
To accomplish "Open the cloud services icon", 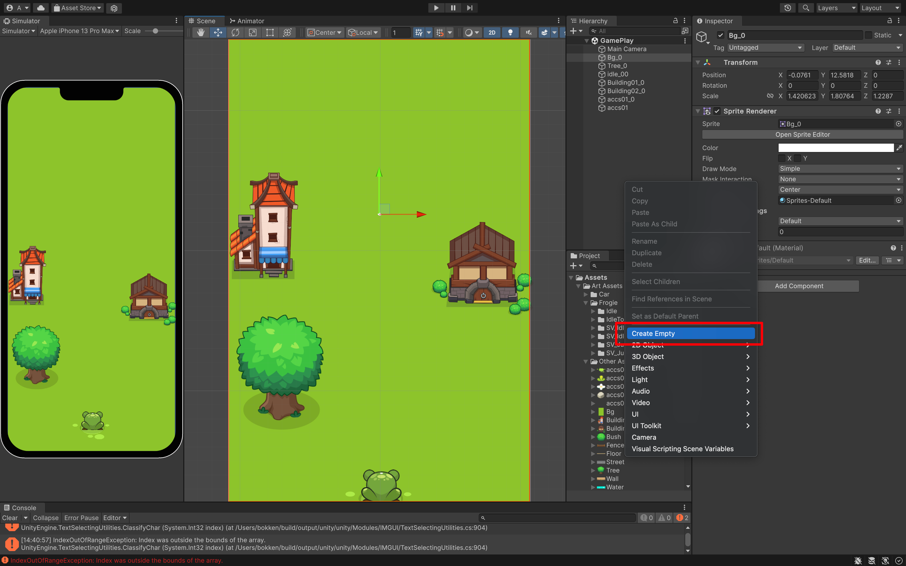I will (x=41, y=8).
